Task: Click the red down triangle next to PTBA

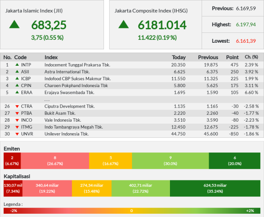Action: click(17, 113)
